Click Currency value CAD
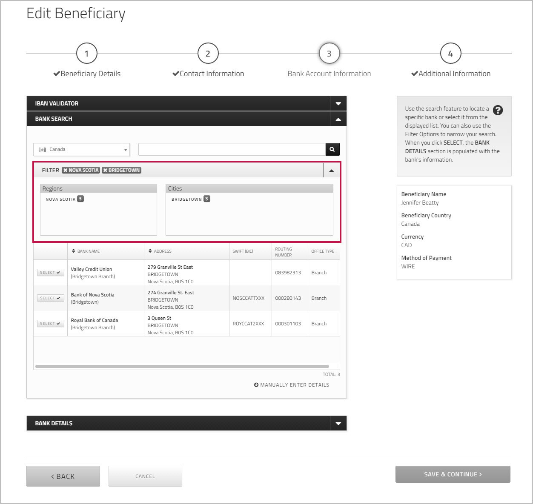The width and height of the screenshot is (533, 504). (x=407, y=245)
